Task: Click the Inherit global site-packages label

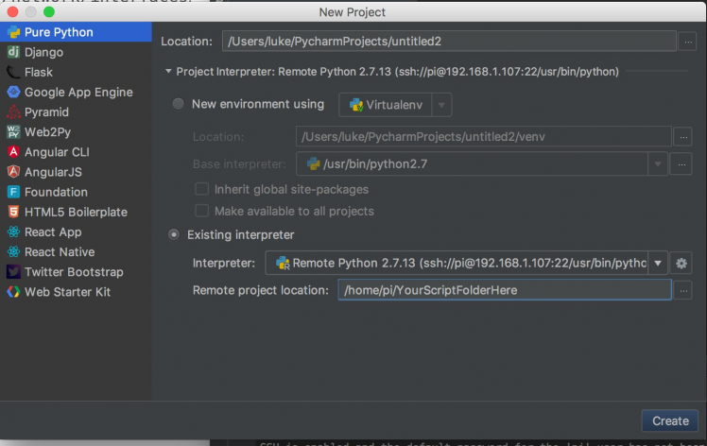Action: tap(291, 189)
